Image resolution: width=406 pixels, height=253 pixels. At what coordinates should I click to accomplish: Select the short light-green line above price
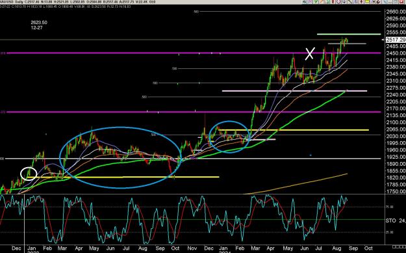click(349, 34)
